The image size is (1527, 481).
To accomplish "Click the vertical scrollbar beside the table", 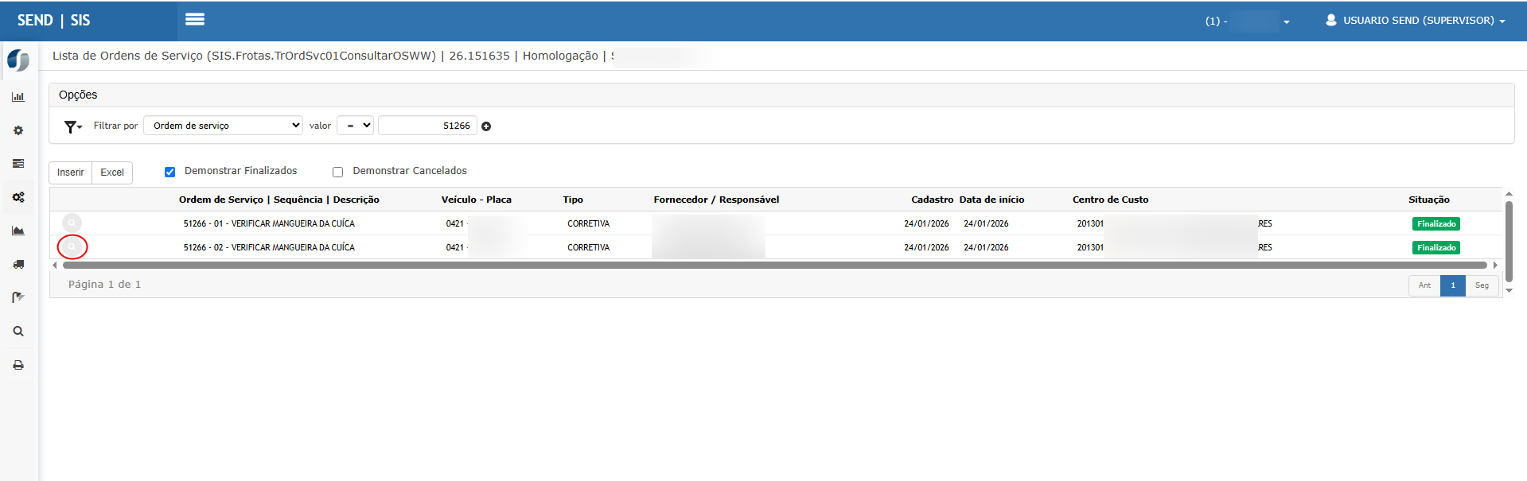I will (x=1509, y=242).
